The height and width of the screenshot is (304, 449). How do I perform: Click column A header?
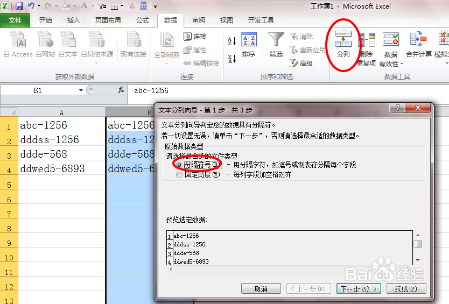[x=61, y=112]
